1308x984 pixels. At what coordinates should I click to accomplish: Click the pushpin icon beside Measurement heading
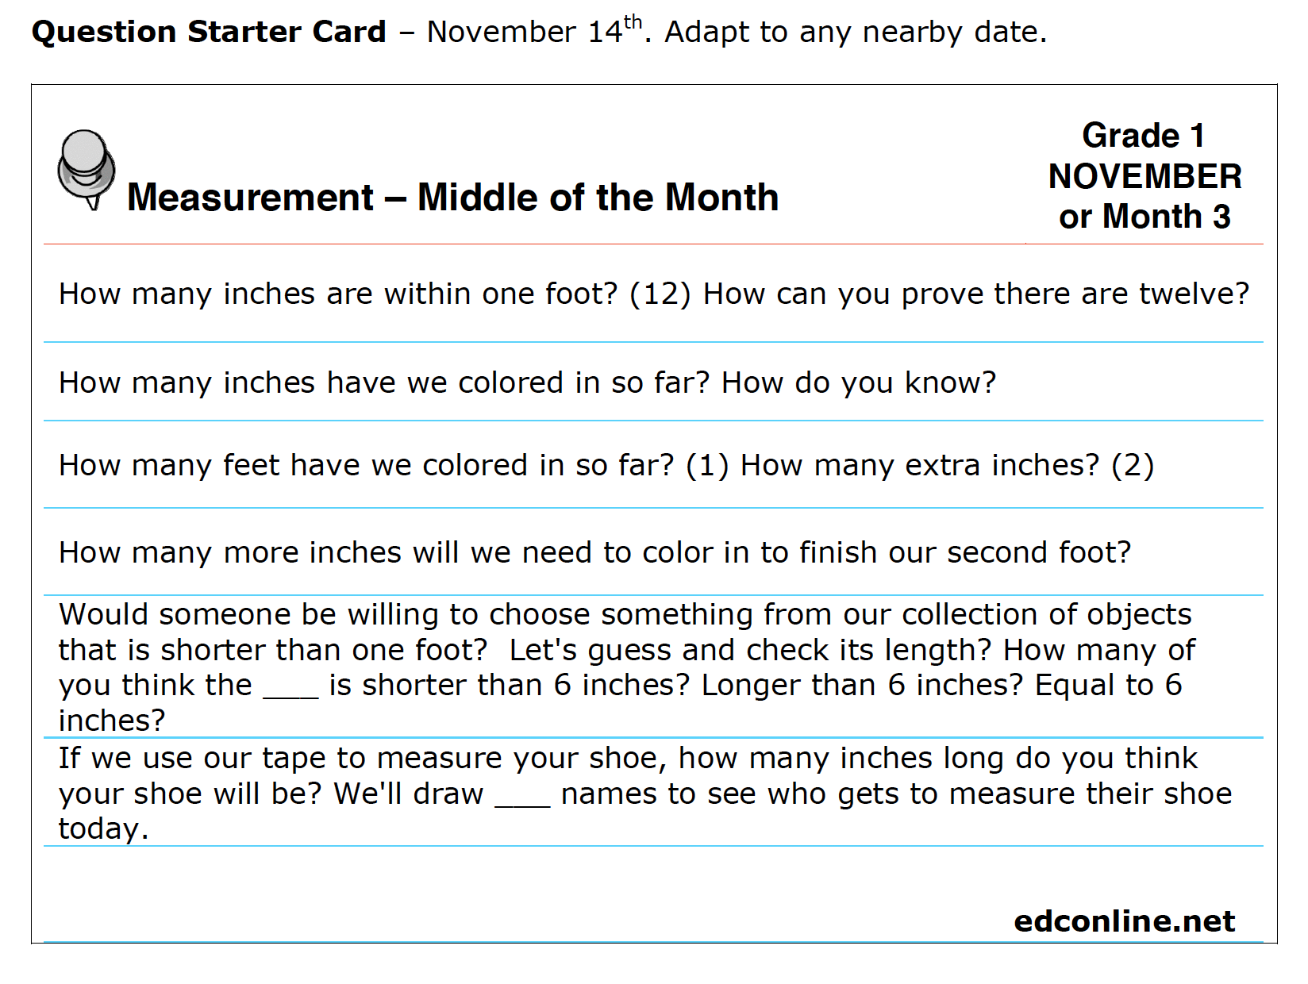[x=87, y=170]
